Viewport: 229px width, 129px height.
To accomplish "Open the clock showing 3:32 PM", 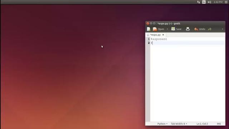I will pos(218,2).
